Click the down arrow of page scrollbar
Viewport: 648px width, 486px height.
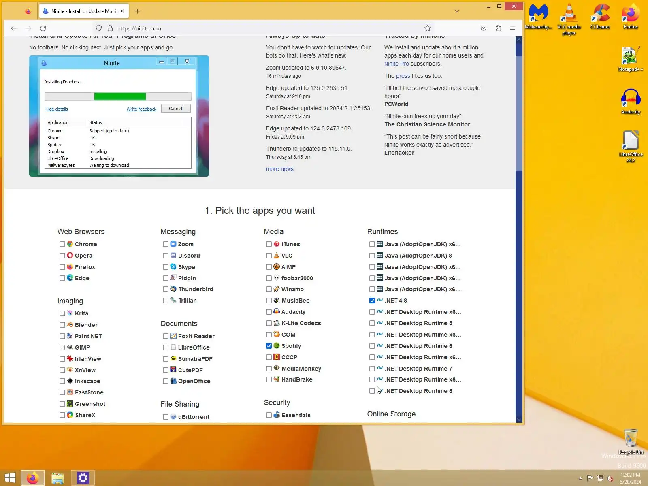click(519, 420)
